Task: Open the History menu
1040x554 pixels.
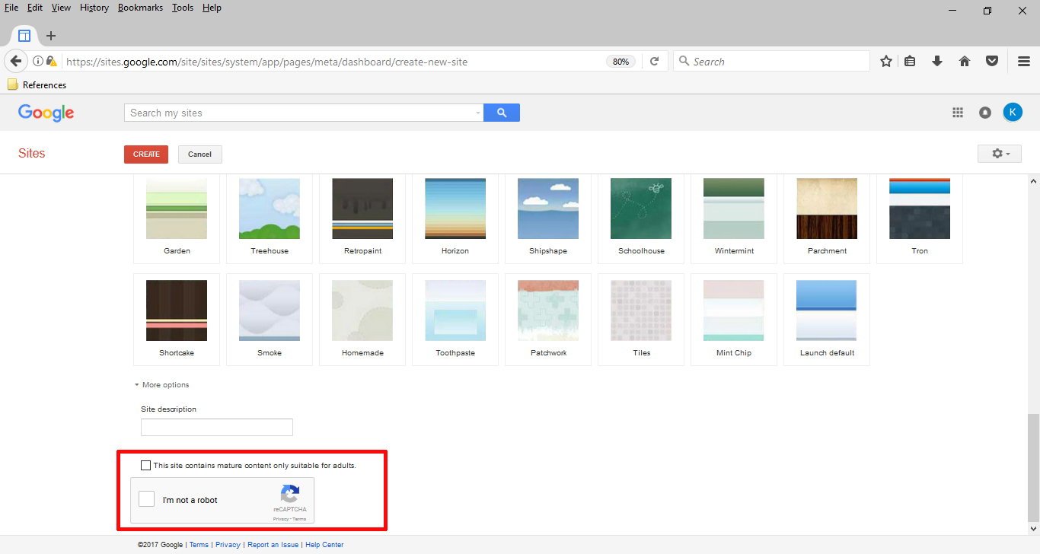Action: 94,8
